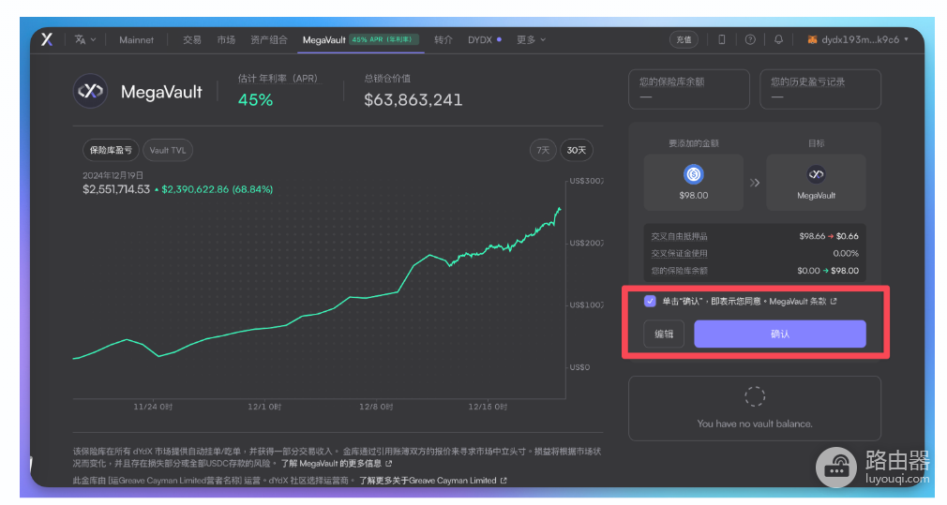Click the 45% APR badge
947x505 pixels.
coord(384,40)
